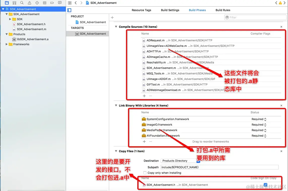Jump to previous issue arrow
The height and width of the screenshot is (191, 288).
pyautogui.click(x=276, y=3)
